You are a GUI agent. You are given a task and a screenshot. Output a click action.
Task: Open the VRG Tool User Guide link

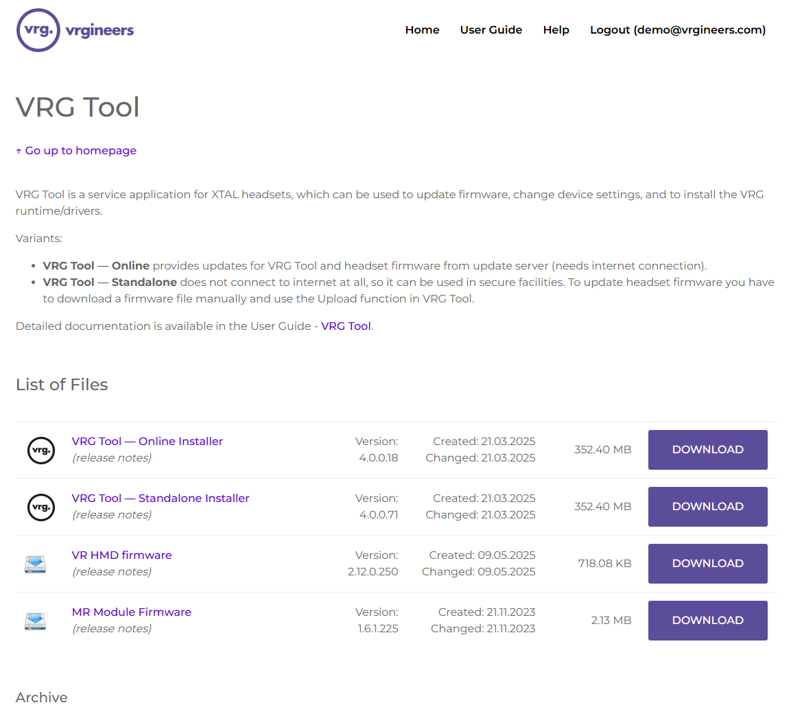tap(346, 326)
